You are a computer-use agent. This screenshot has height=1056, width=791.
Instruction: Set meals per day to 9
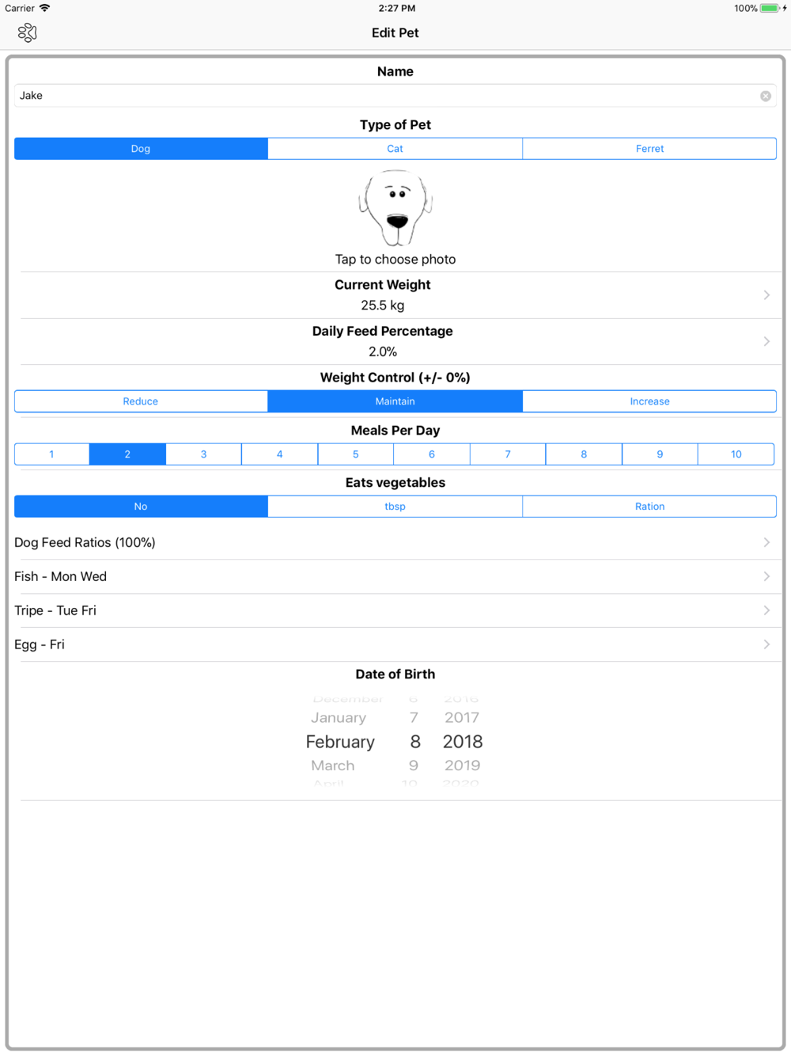pos(660,454)
